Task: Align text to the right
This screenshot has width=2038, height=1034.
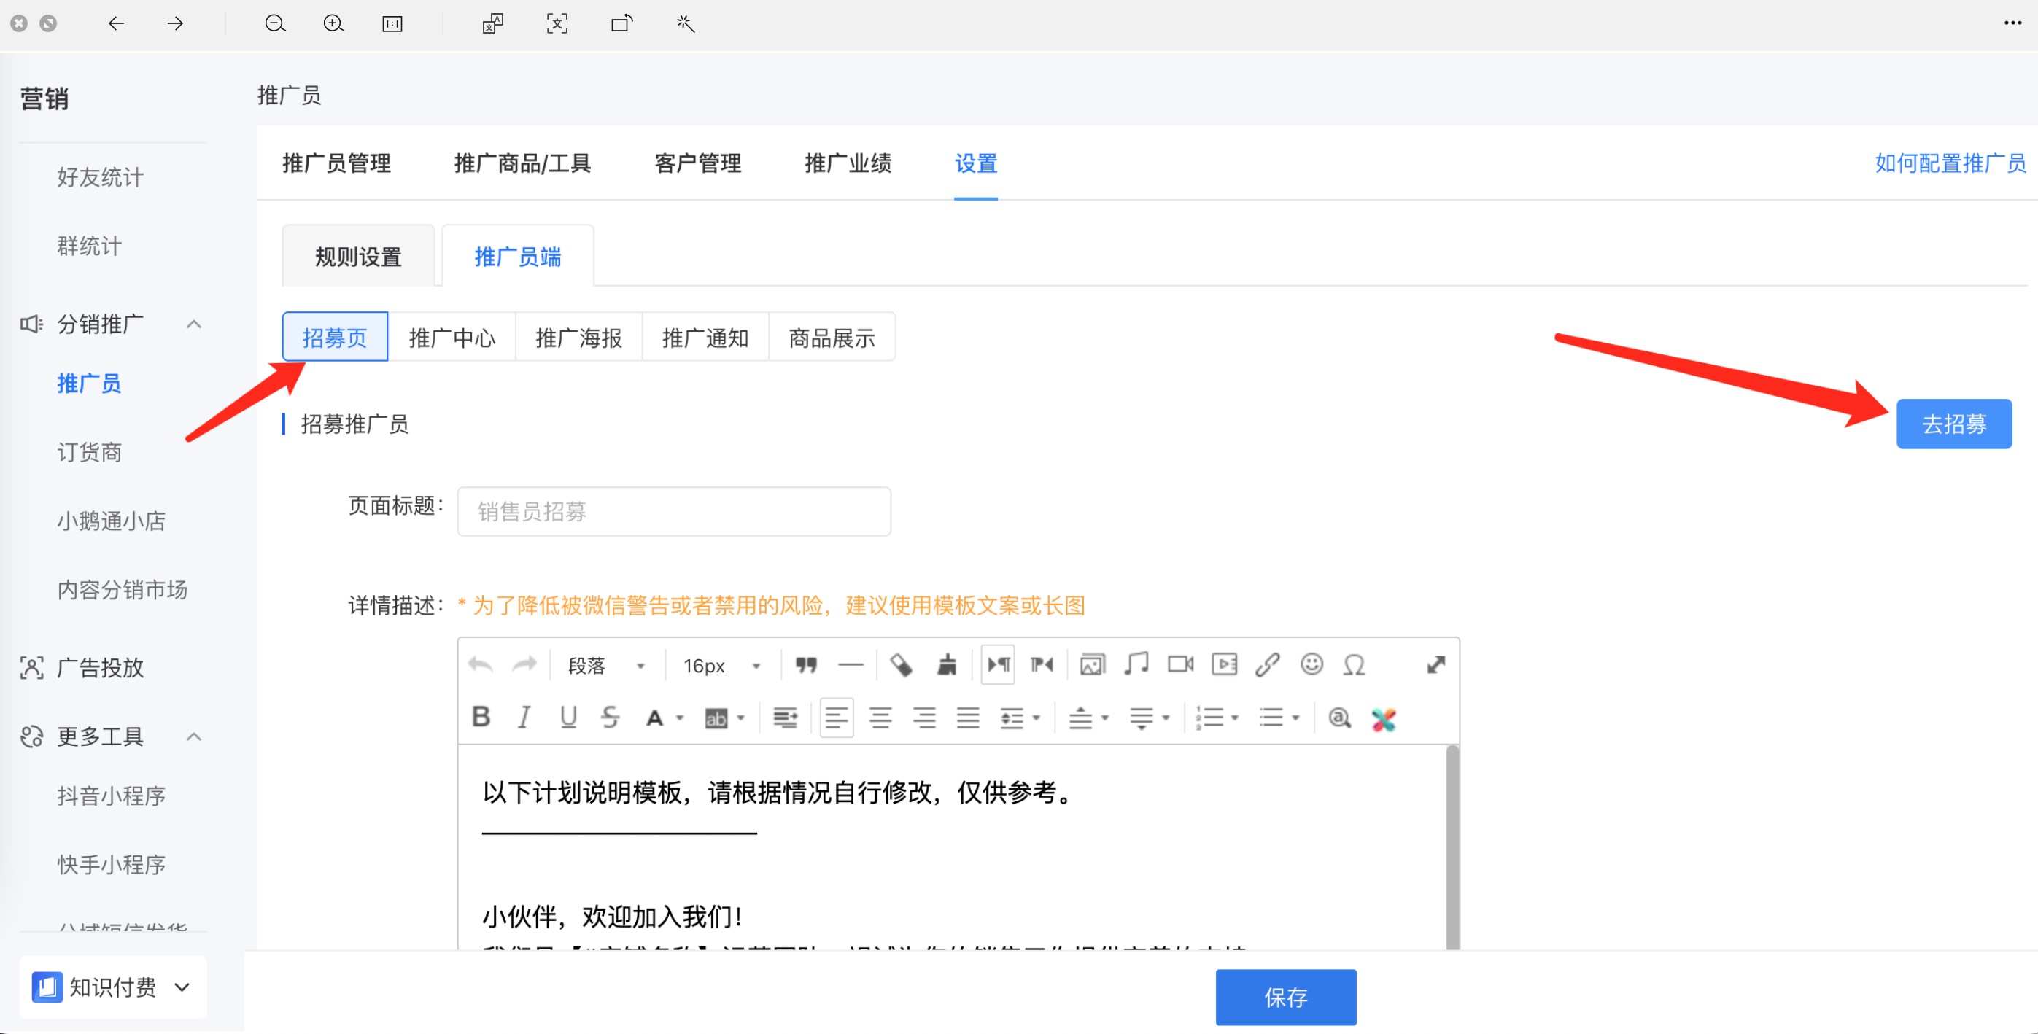Action: 924,718
